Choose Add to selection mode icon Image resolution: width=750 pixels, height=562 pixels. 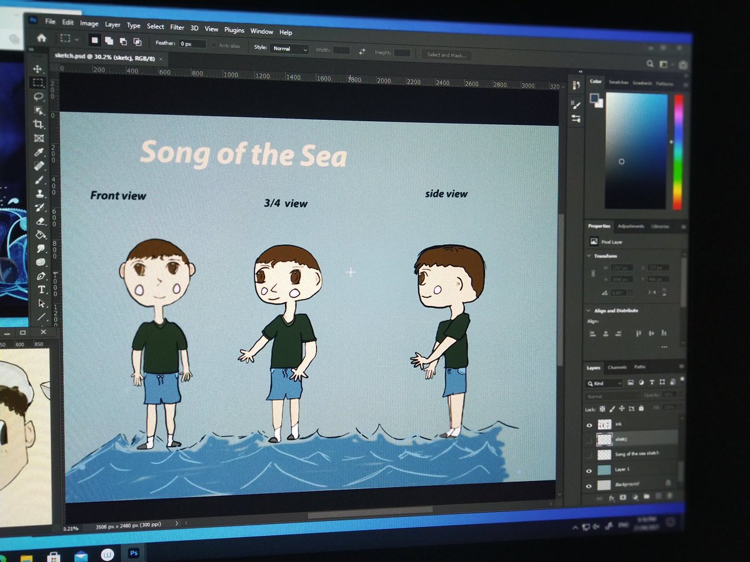click(109, 41)
